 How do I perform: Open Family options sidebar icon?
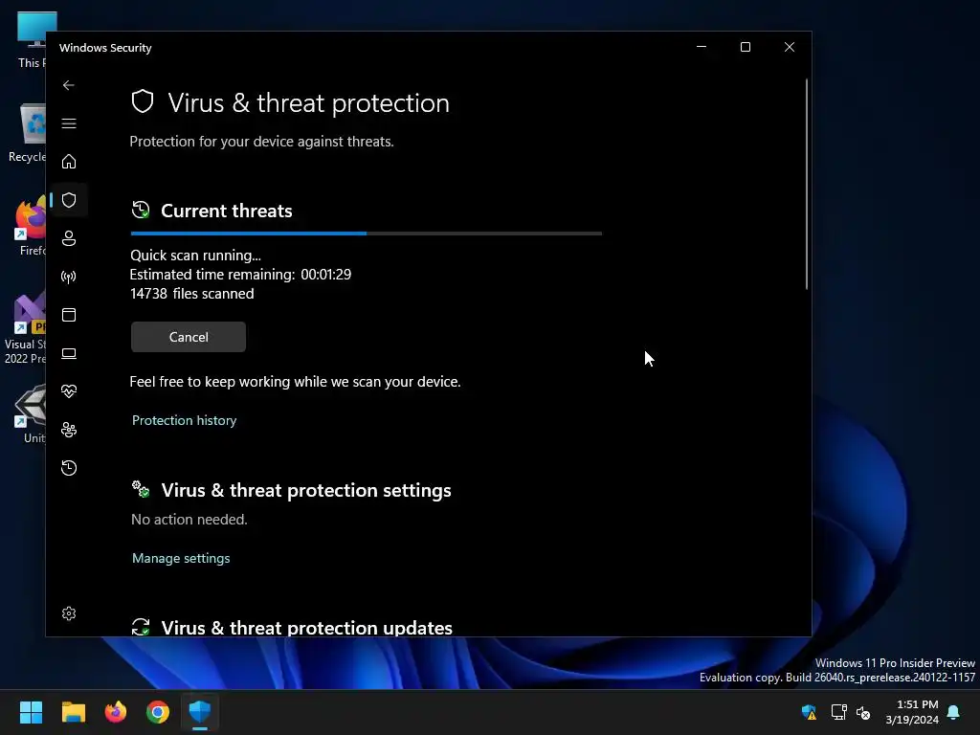tap(69, 430)
